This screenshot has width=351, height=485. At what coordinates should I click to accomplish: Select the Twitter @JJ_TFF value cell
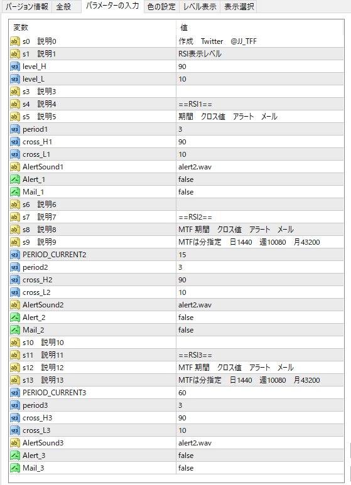(x=260, y=41)
